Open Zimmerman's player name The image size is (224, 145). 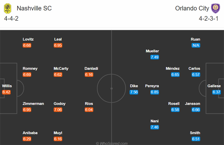click(x=33, y=104)
